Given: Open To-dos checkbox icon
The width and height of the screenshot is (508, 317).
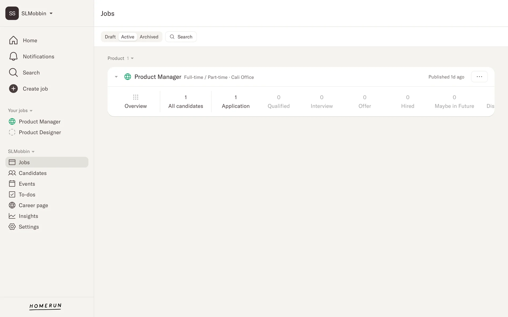Looking at the screenshot, I should (x=12, y=195).
